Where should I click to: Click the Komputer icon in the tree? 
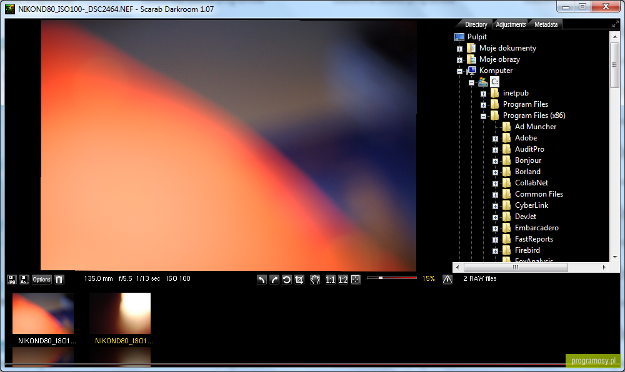[x=471, y=71]
